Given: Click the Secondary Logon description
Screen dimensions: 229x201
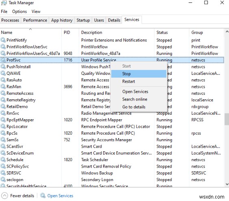Looking at the screenshot, I should [97, 179].
